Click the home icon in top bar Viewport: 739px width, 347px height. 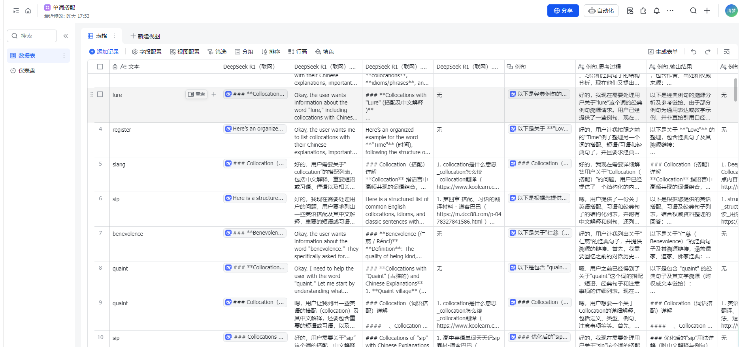(x=28, y=11)
